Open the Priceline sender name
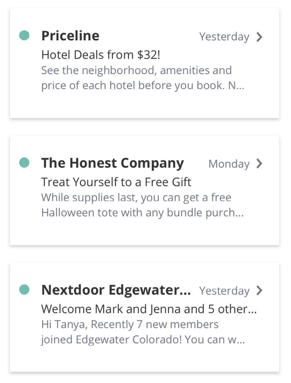This screenshot has width=291, height=383. click(70, 36)
